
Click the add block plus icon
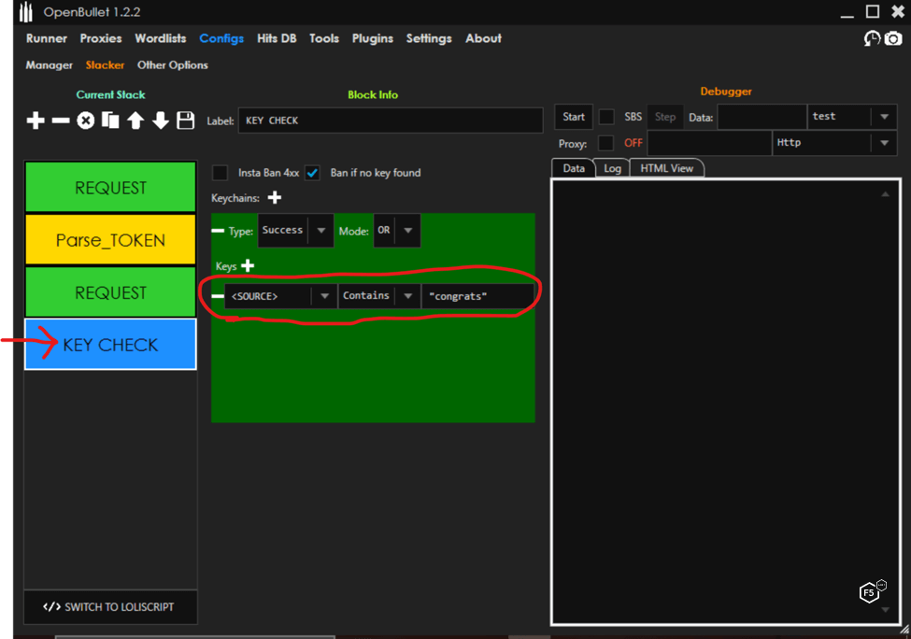tap(36, 121)
